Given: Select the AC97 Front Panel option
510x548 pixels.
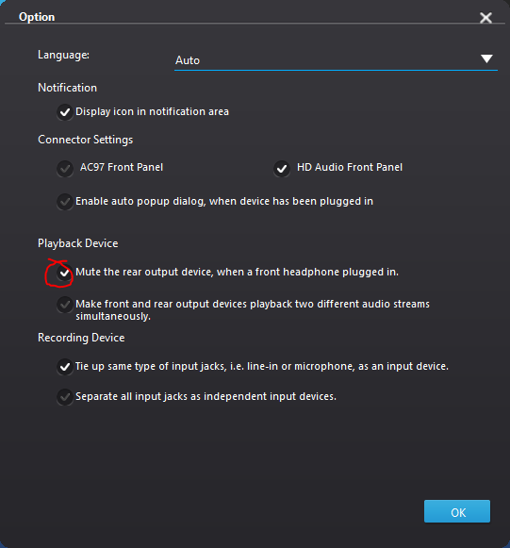Looking at the screenshot, I should (x=65, y=169).
